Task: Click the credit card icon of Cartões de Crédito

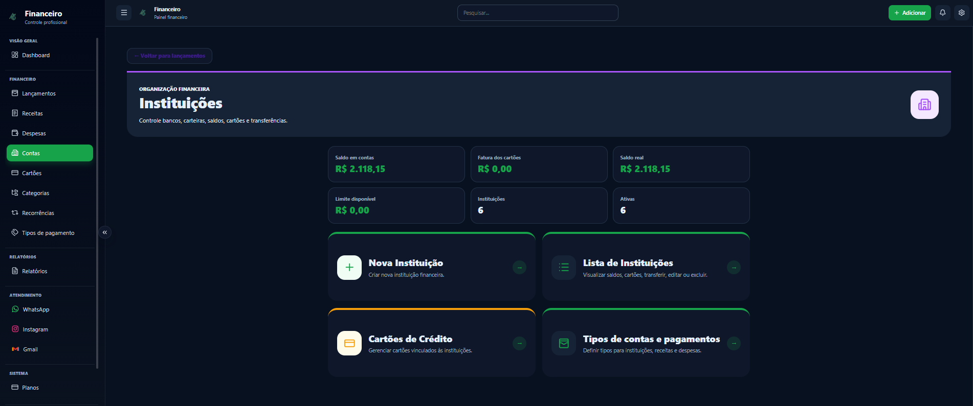Action: tap(349, 343)
